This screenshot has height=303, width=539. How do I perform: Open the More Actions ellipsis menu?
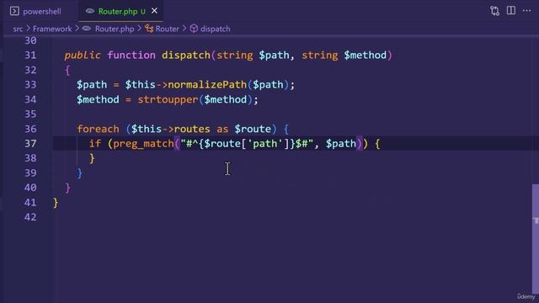(x=526, y=11)
